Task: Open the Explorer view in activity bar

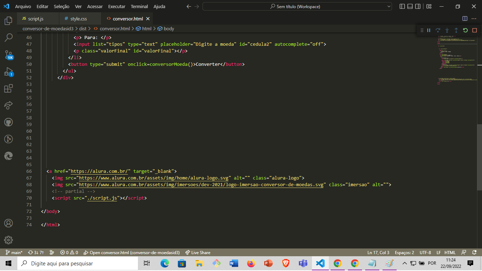Action: coord(8,21)
